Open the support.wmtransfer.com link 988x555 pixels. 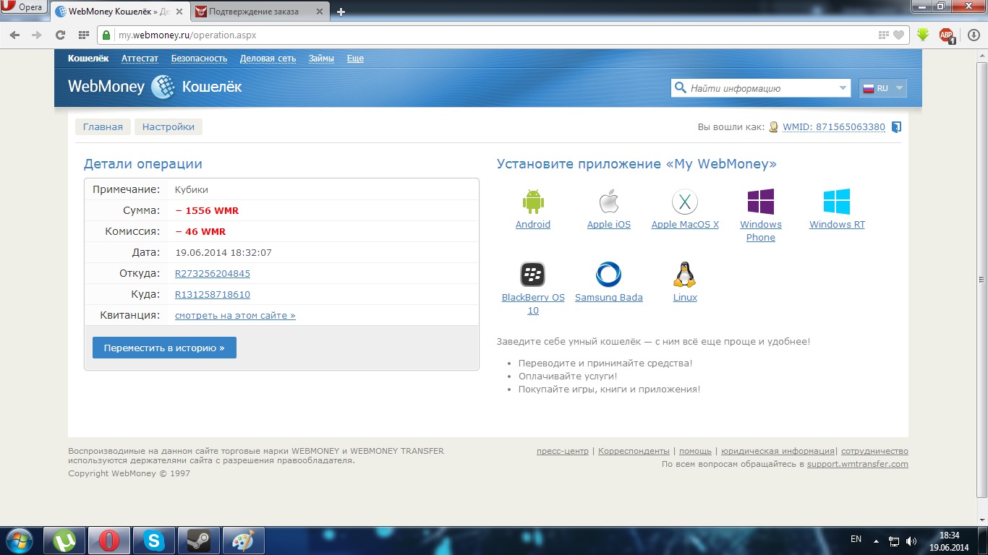(x=858, y=464)
